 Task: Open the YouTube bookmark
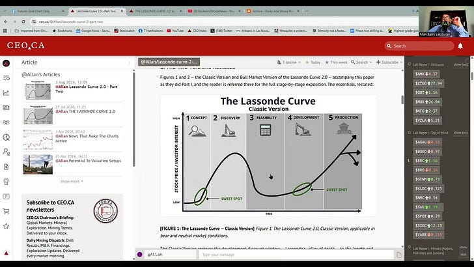tap(175, 31)
